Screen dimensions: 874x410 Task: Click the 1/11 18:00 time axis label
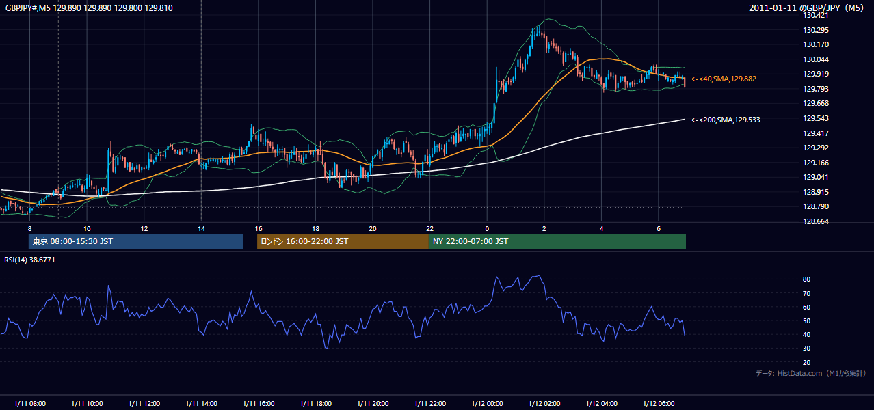coord(315,403)
